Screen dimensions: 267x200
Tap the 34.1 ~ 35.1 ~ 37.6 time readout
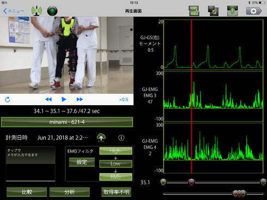click(66, 111)
